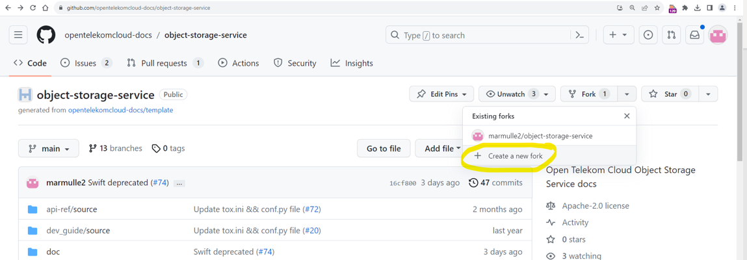Open the 0 stars link in sidebar
The width and height of the screenshot is (747, 260).
click(x=573, y=239)
